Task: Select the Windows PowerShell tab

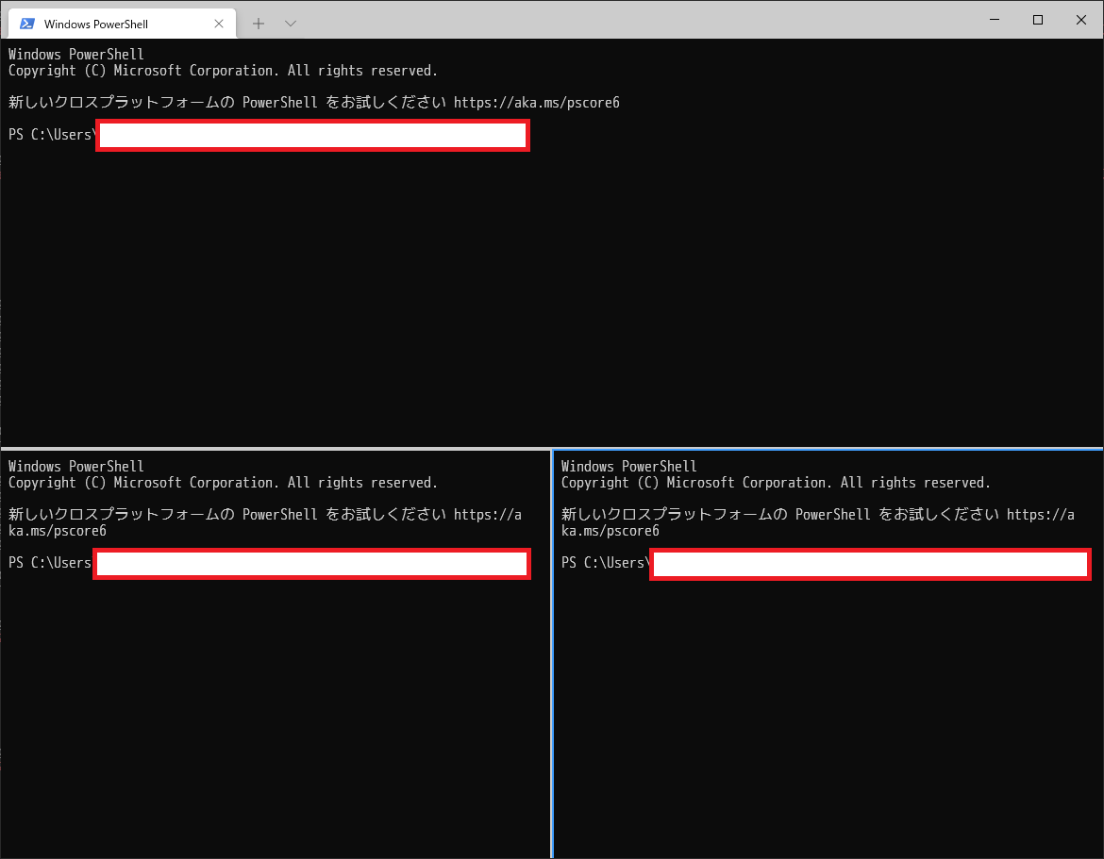Action: [122, 24]
